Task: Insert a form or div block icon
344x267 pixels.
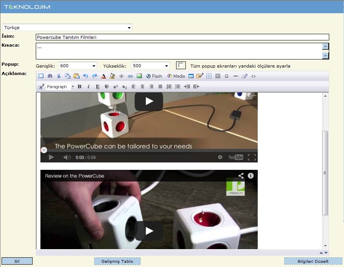Action: (x=218, y=76)
